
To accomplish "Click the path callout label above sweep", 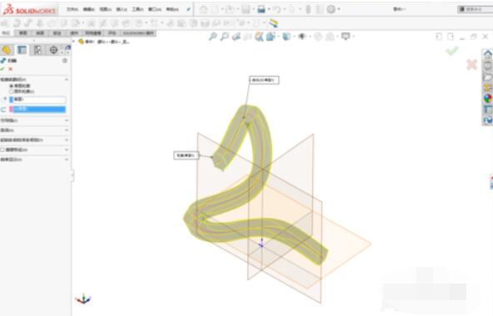I will pos(264,80).
